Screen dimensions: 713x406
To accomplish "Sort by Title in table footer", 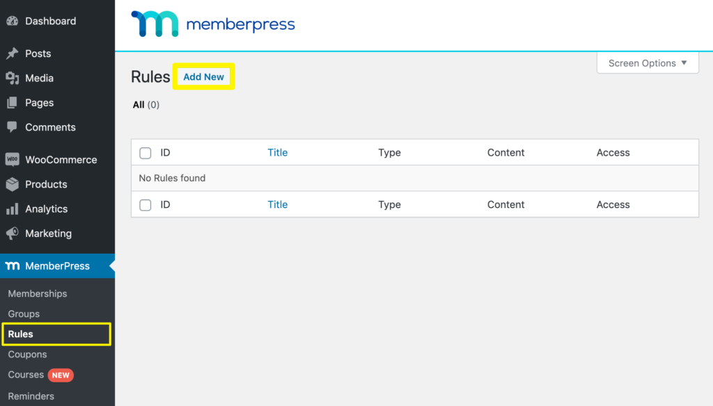I will pyautogui.click(x=277, y=204).
